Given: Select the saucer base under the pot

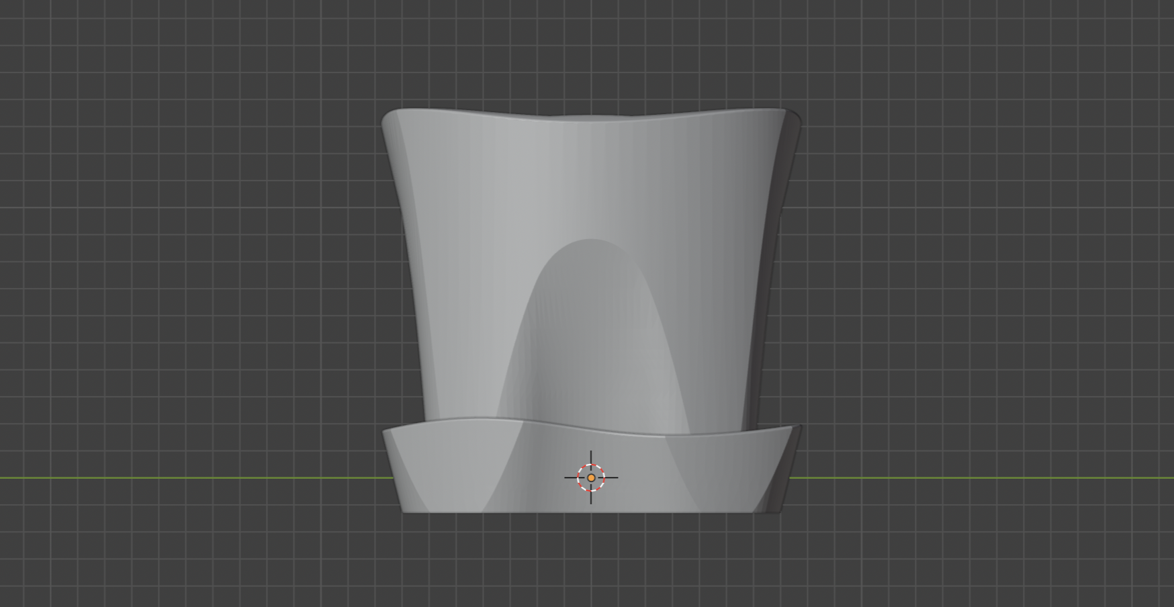Looking at the screenshot, I should coord(443,470).
